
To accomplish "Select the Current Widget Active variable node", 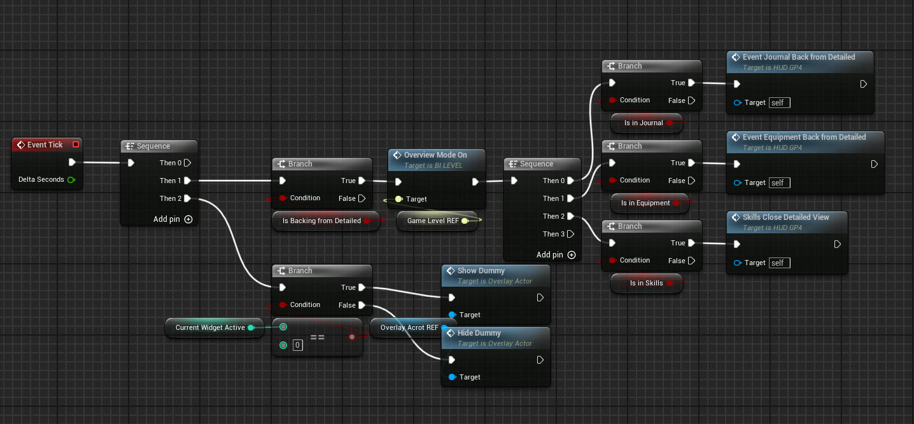I will [x=209, y=327].
